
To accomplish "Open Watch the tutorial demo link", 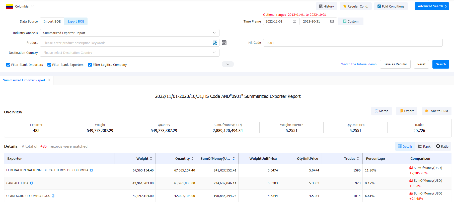I will click(x=359, y=64).
